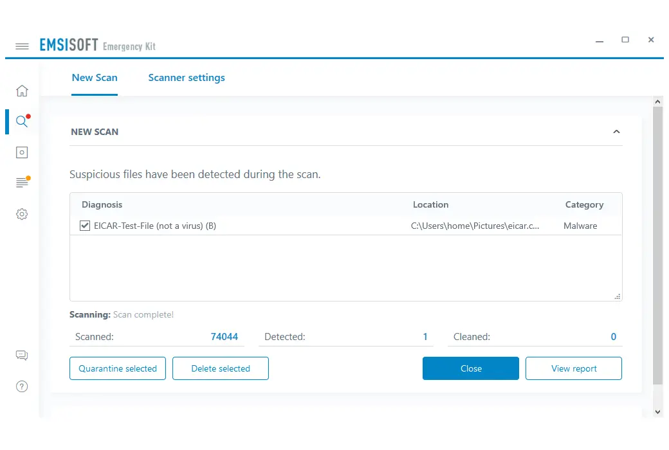Open the Settings gear icon
The image size is (669, 450).
[x=22, y=214]
